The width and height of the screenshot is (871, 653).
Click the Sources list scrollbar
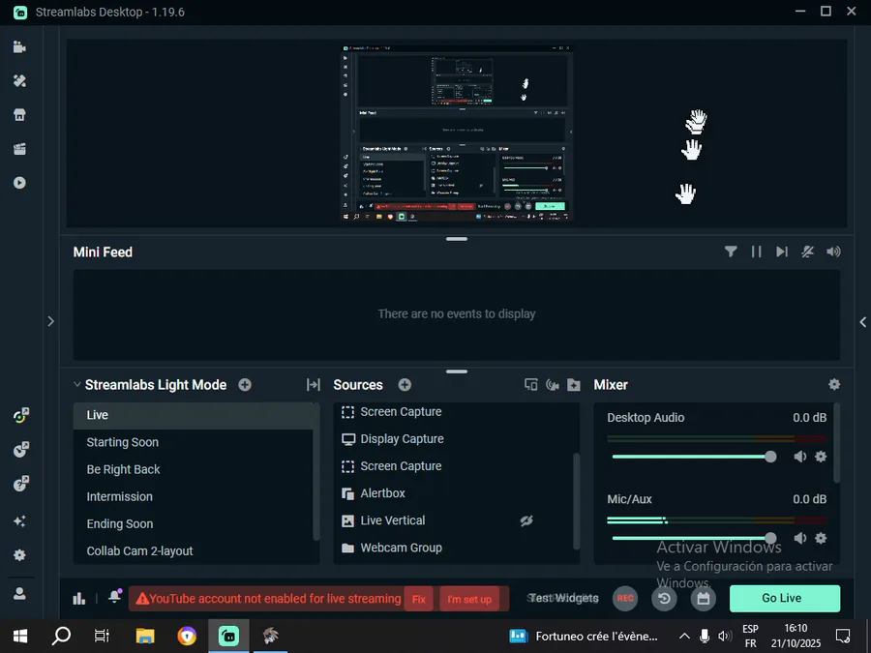(576, 500)
